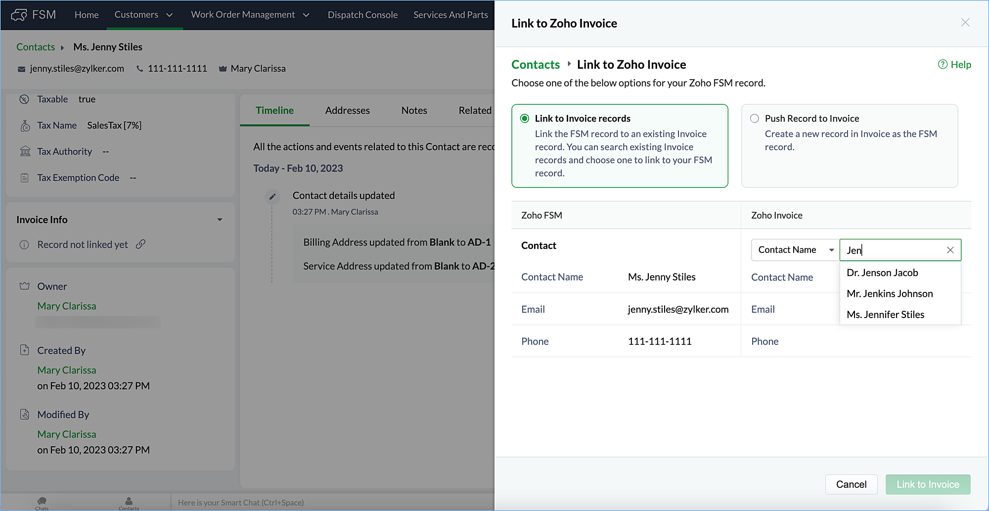Viewport: 989px width, 511px height.
Task: Switch to the Addresses tab
Action: pyautogui.click(x=347, y=110)
